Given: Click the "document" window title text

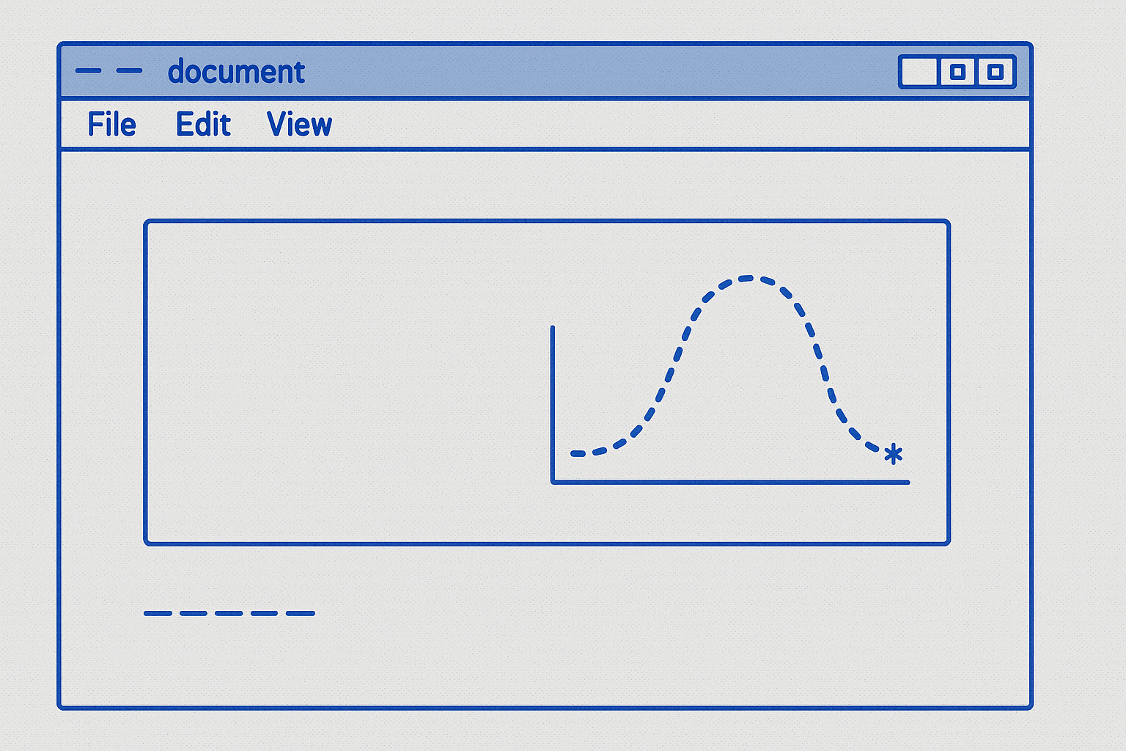Looking at the screenshot, I should [236, 72].
